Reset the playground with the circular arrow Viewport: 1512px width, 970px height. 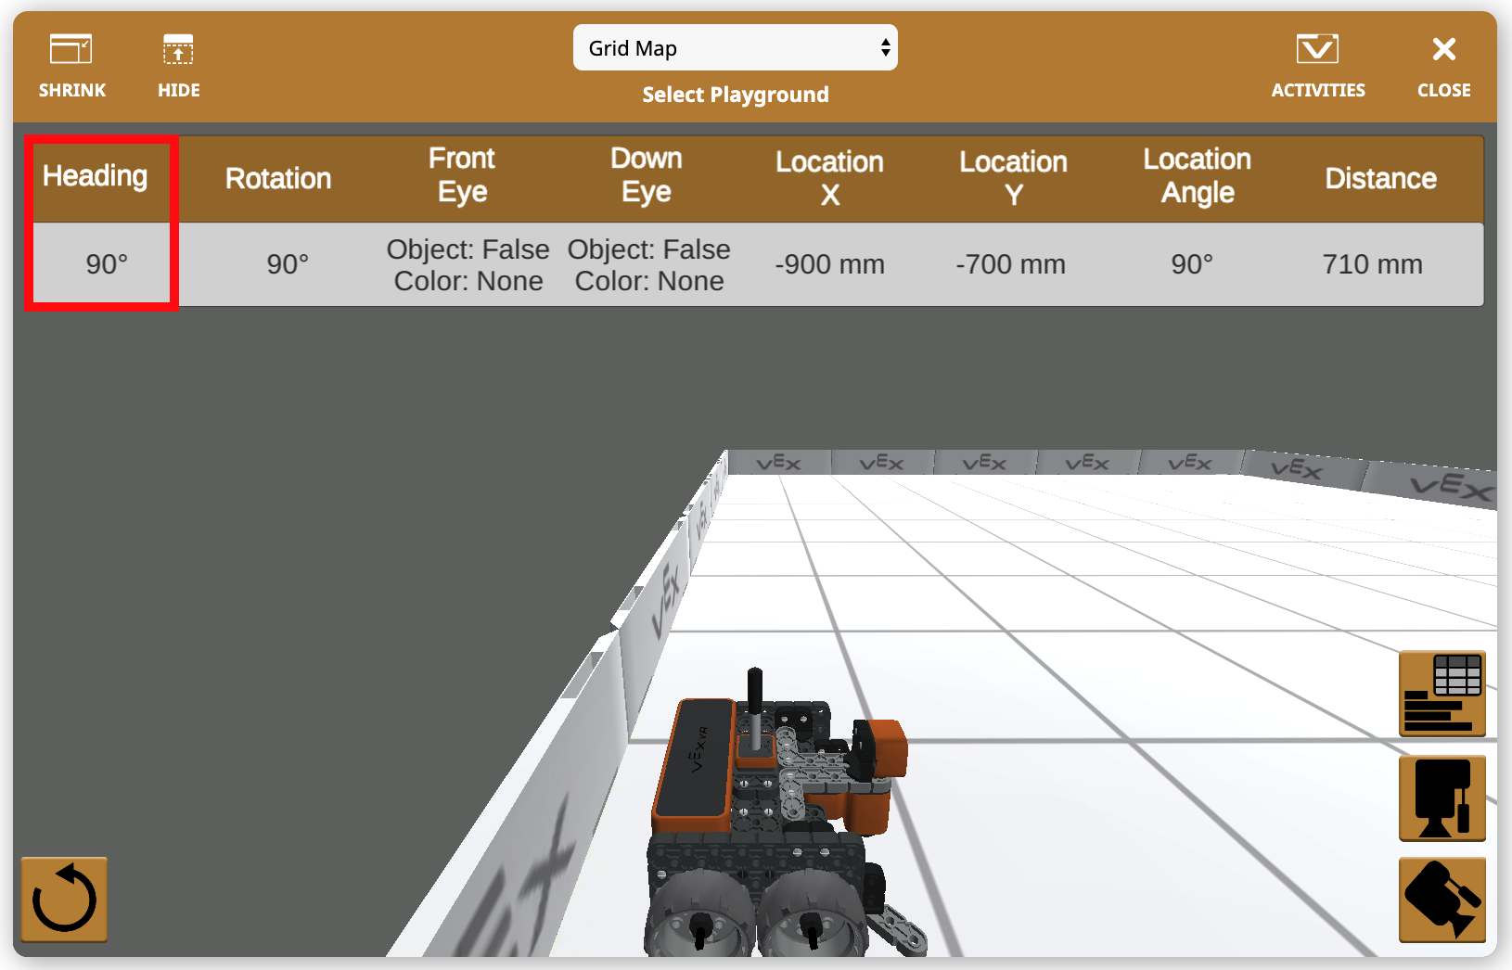[x=63, y=899]
